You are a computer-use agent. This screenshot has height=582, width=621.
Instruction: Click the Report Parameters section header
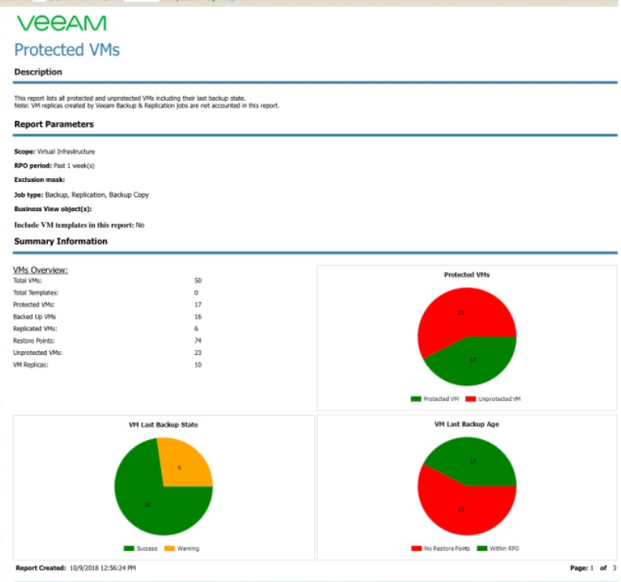(54, 124)
